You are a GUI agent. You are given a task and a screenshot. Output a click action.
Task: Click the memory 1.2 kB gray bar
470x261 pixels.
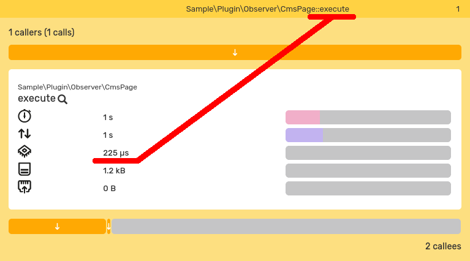click(368, 170)
